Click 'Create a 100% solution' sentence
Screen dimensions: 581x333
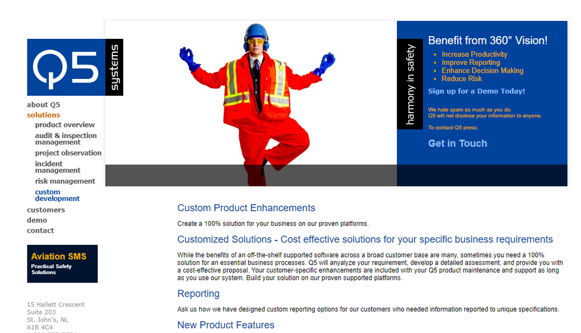[x=272, y=224]
